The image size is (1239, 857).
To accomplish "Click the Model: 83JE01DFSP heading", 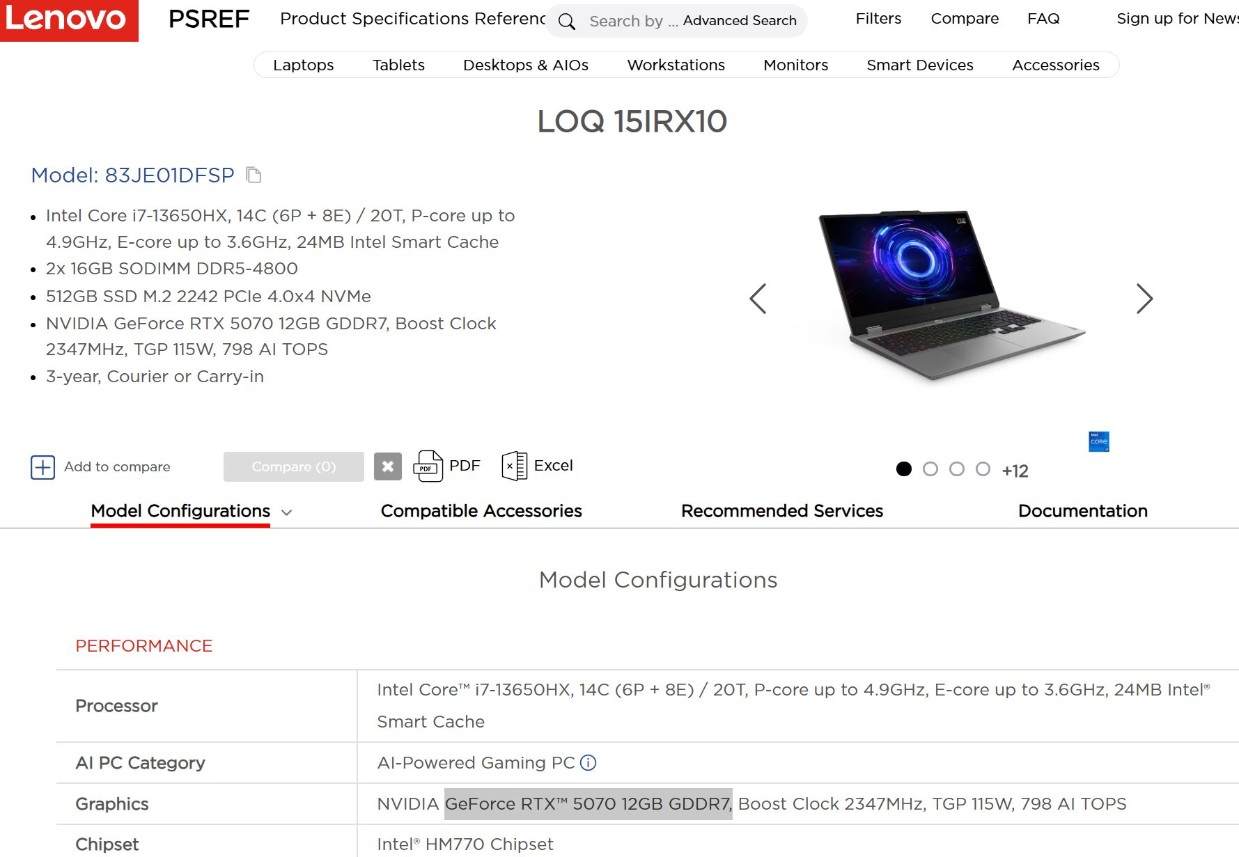I will [133, 175].
